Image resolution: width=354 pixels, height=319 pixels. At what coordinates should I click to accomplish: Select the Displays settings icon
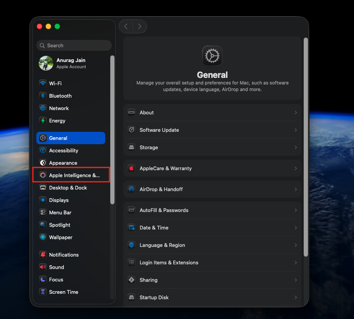coord(43,200)
